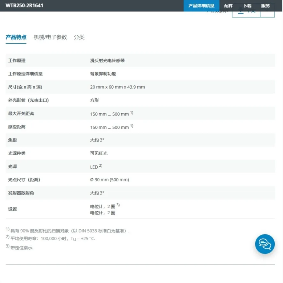Click the value 背景抑制功能

pyautogui.click(x=103, y=74)
